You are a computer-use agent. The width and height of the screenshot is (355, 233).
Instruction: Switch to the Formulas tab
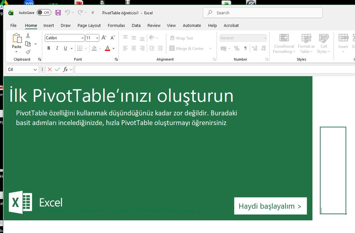(116, 25)
